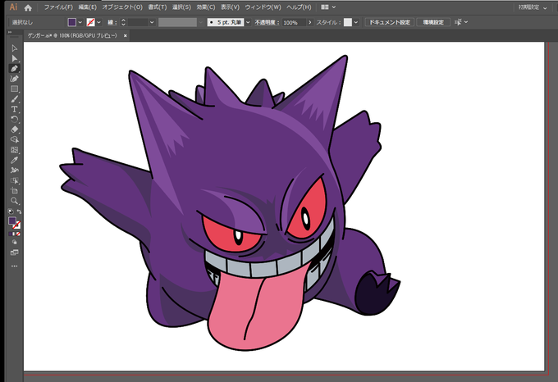Open the drawing mode icon
The width and height of the screenshot is (558, 382).
14,243
